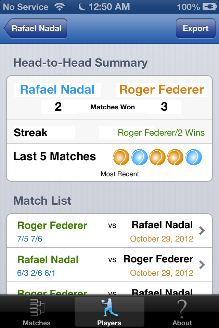Select the Roger Federer summary name
The image size is (219, 328).
click(162, 90)
